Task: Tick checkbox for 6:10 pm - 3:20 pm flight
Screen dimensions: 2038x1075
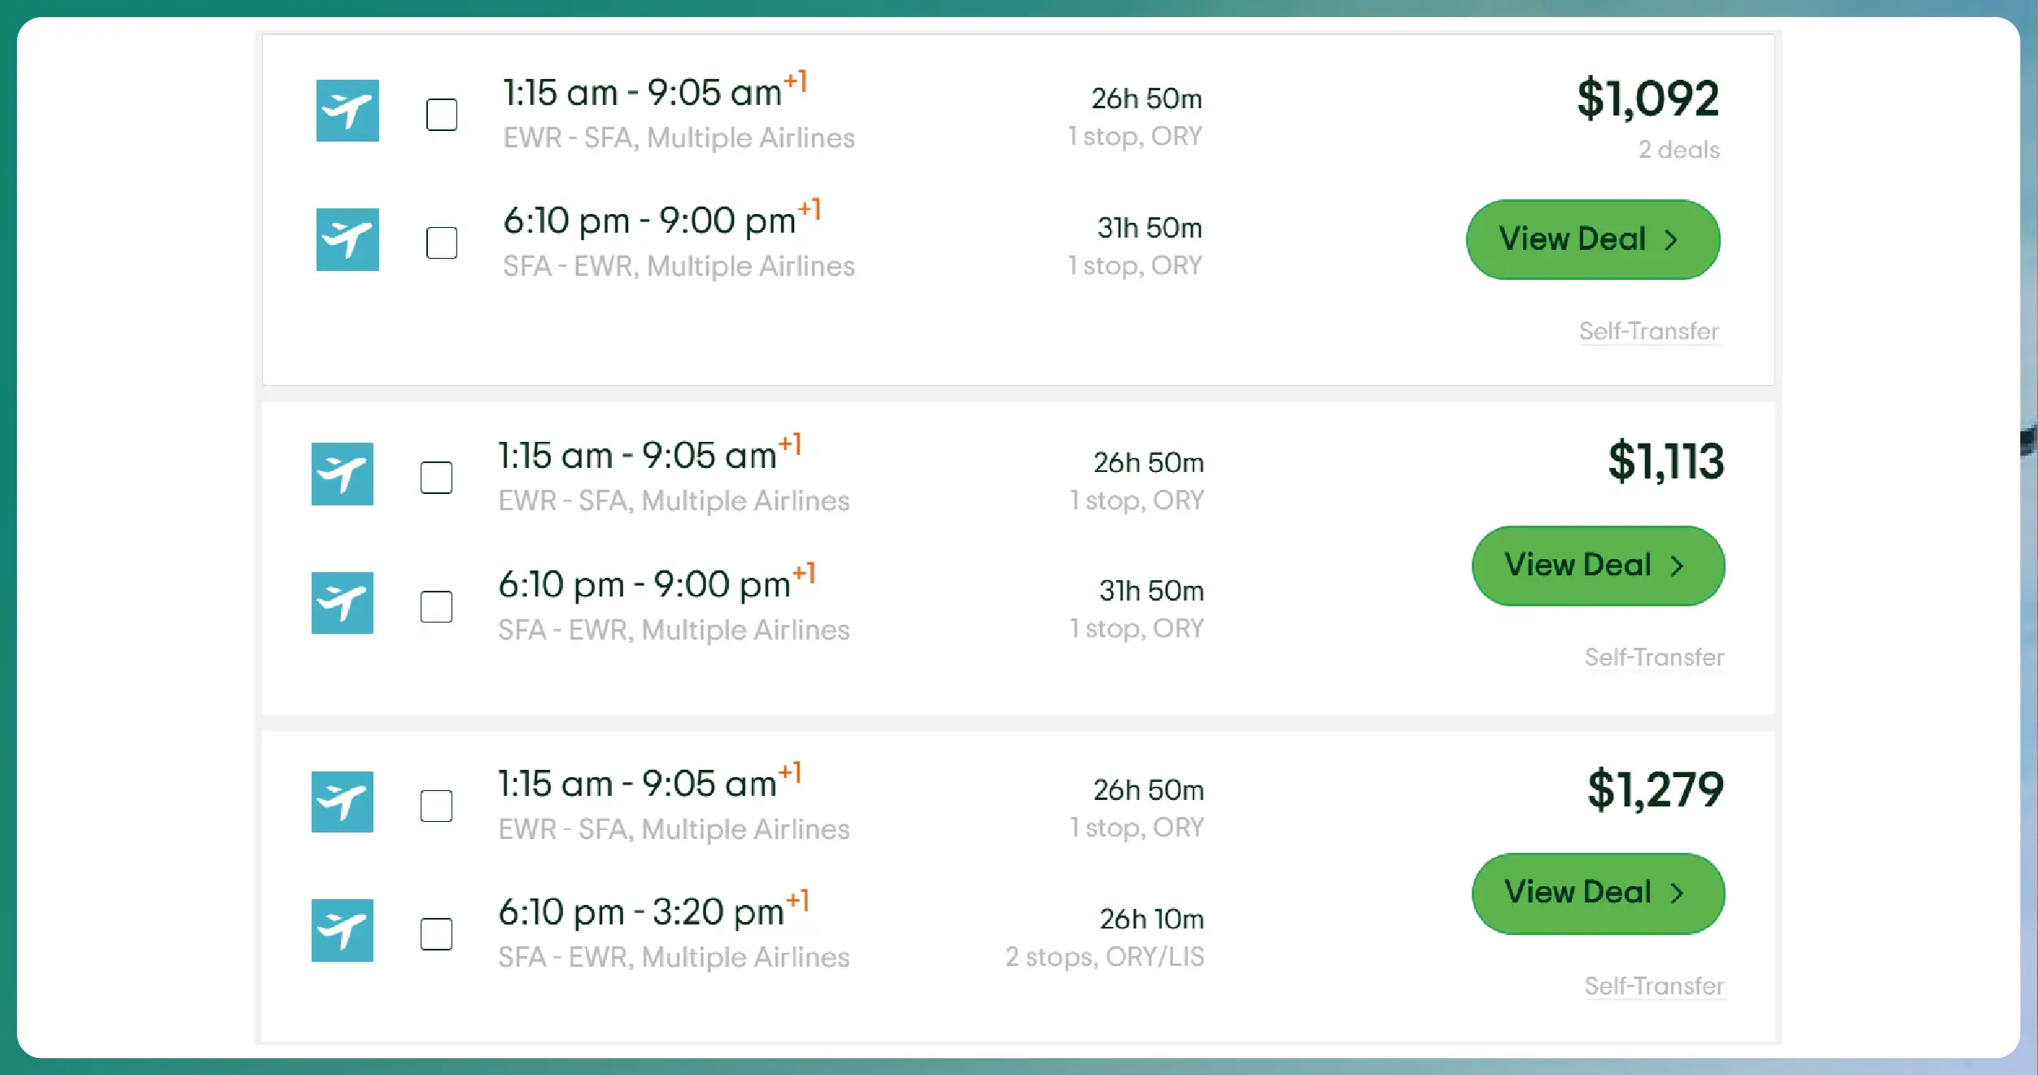Action: [x=437, y=934]
